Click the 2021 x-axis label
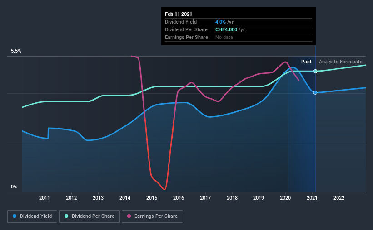Viewport: 373px width, 230px height. click(x=312, y=198)
